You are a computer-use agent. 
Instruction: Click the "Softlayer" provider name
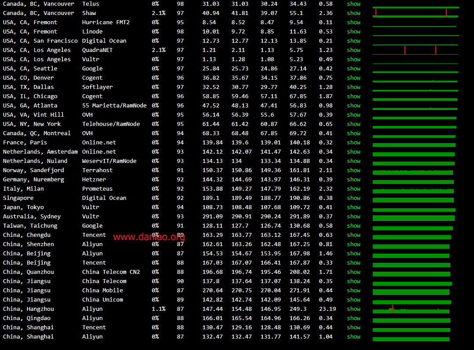pos(97,87)
